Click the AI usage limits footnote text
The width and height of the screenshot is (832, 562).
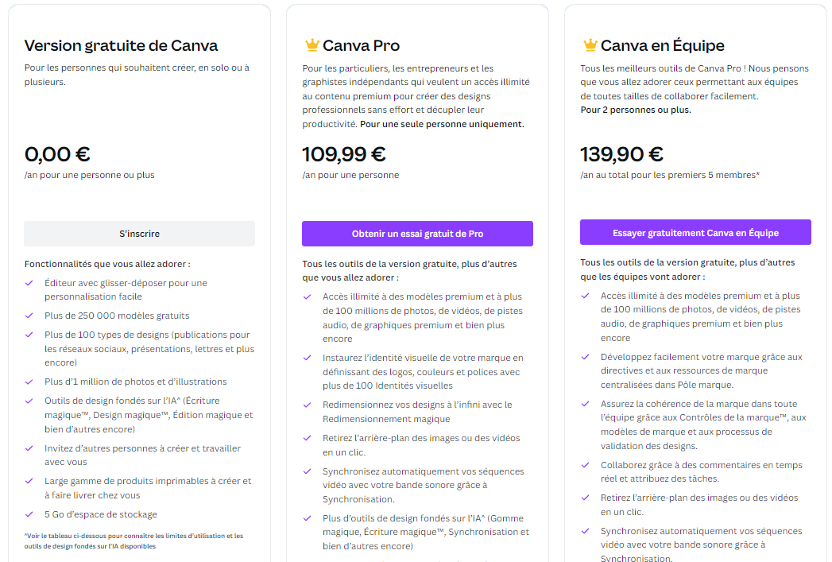(x=134, y=541)
